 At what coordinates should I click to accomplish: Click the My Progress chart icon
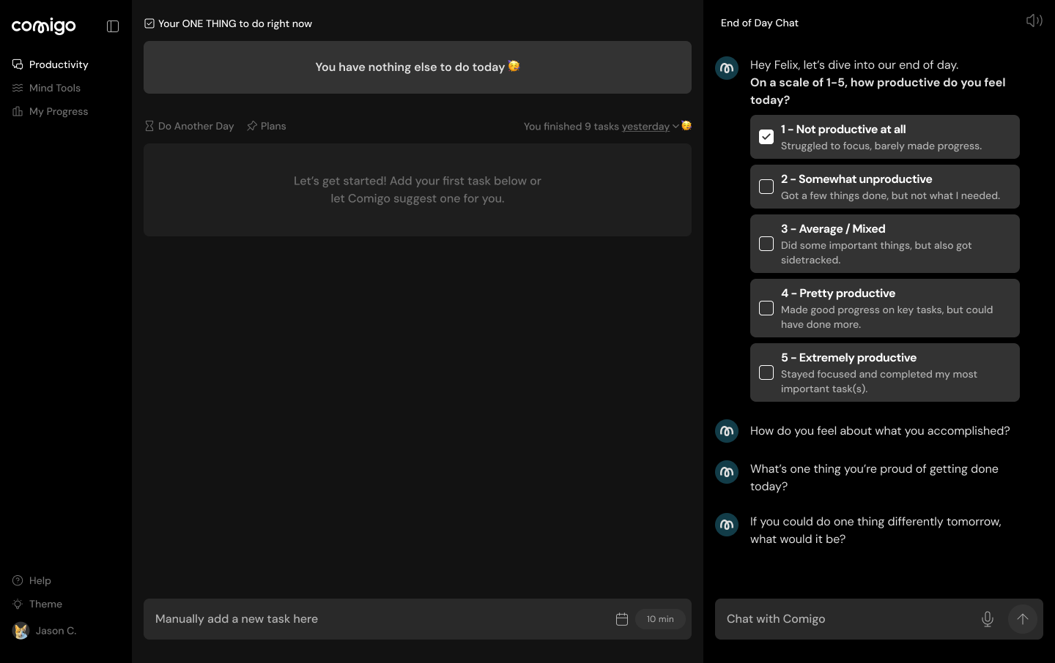pyautogui.click(x=18, y=111)
